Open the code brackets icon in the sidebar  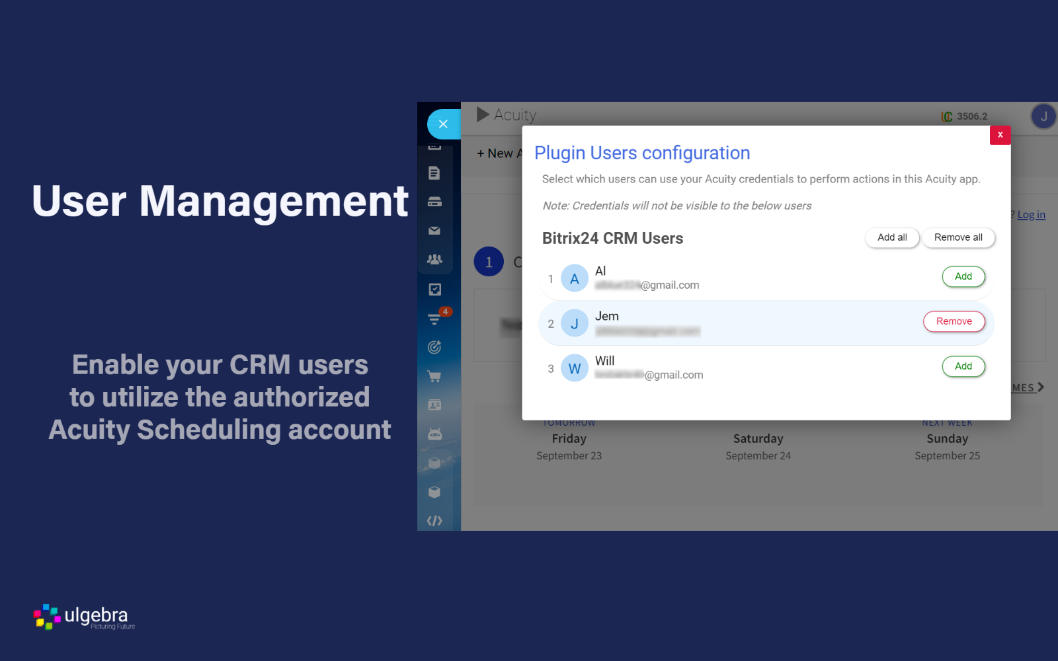434,521
